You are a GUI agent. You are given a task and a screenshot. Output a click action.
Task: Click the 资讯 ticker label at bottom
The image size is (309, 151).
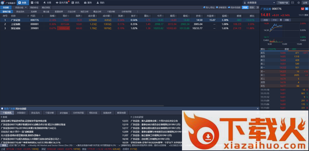pos(4,145)
